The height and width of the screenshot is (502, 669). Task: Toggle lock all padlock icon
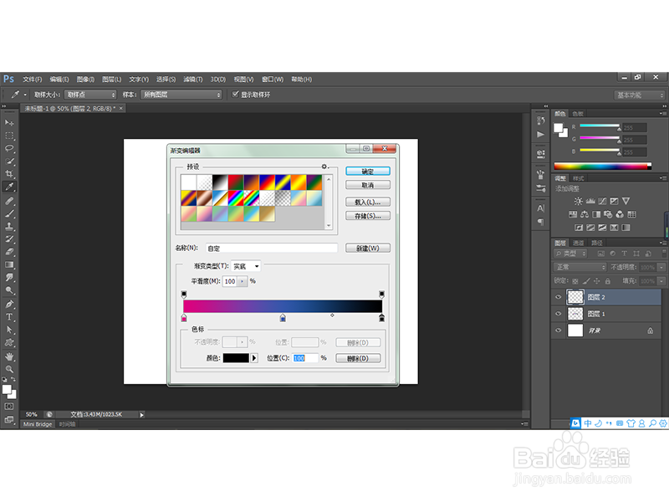click(x=608, y=281)
